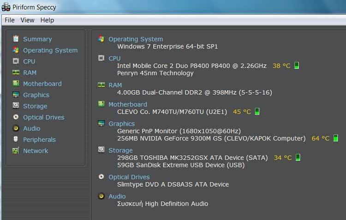Select the CPU chip icon in sidebar

(16, 61)
